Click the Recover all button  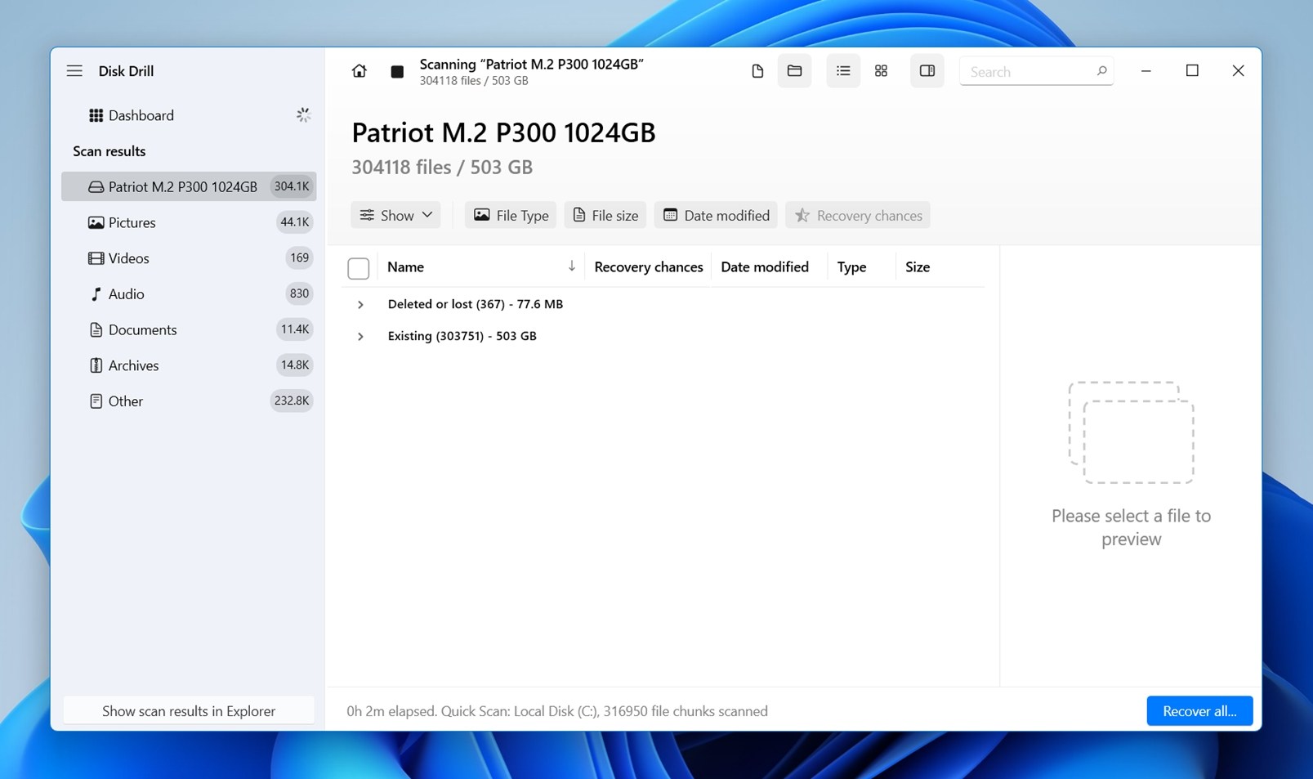(1199, 711)
